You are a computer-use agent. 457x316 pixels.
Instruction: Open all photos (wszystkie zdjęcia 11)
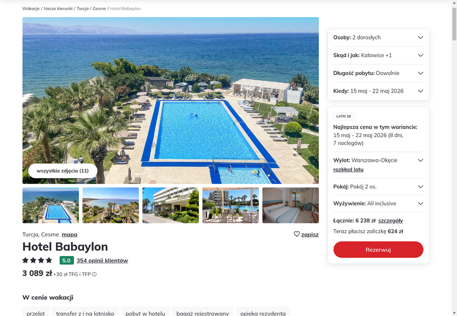coord(63,171)
